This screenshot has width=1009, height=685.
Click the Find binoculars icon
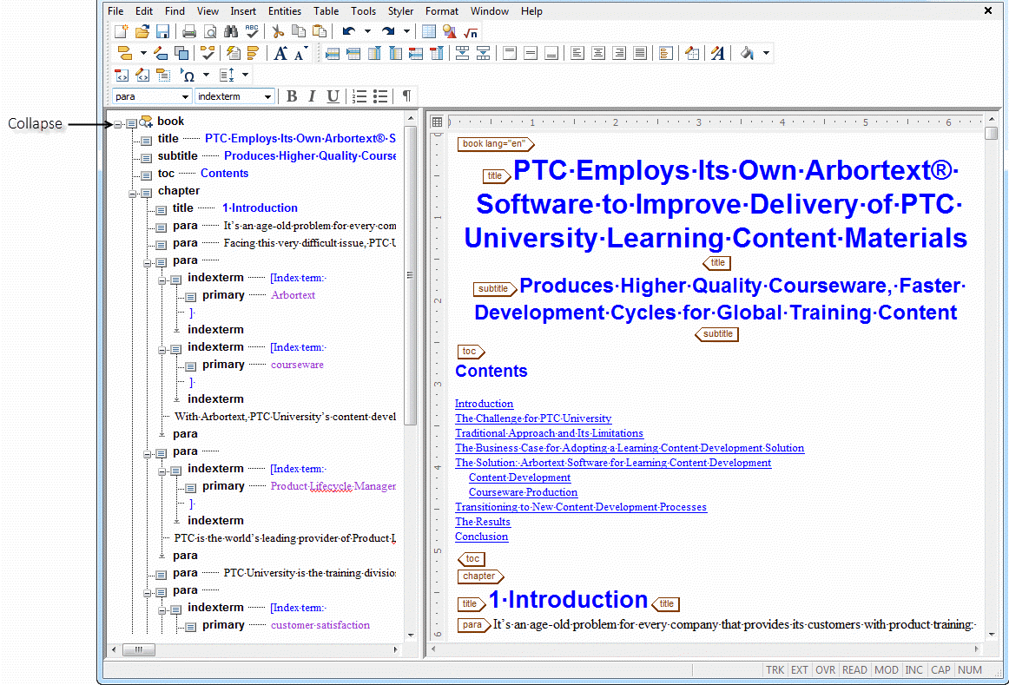pyautogui.click(x=231, y=31)
